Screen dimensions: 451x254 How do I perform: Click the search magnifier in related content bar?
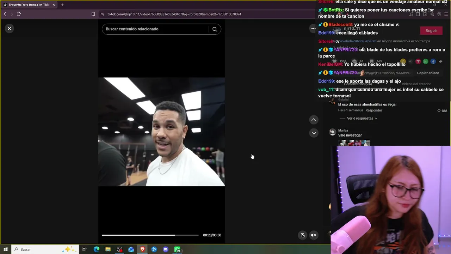[x=215, y=29]
